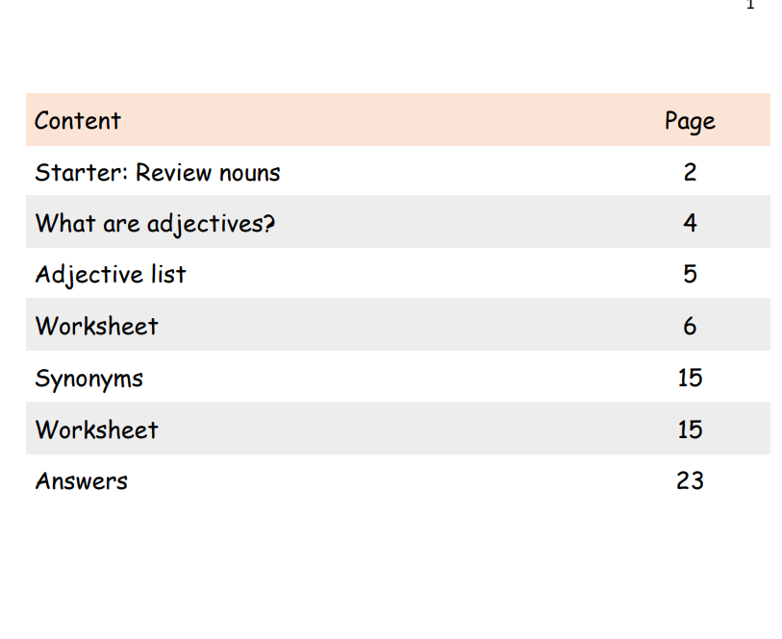Open the "Adjective list" entry
The image size is (782, 639).
click(x=111, y=275)
